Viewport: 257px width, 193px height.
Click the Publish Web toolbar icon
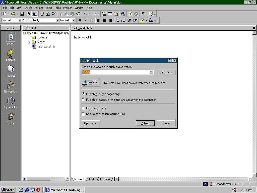click(28, 14)
